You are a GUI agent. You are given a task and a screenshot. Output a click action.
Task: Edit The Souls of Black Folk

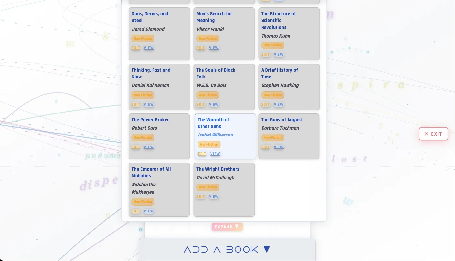point(201,104)
